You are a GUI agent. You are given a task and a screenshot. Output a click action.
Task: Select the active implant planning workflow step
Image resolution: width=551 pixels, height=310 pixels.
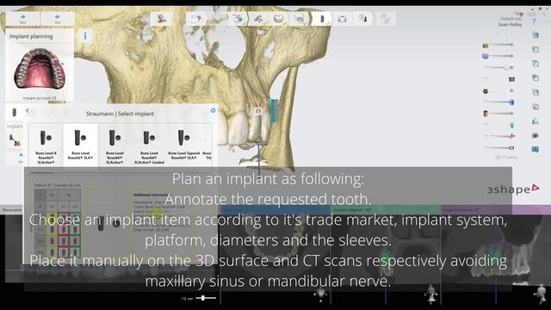[321, 19]
